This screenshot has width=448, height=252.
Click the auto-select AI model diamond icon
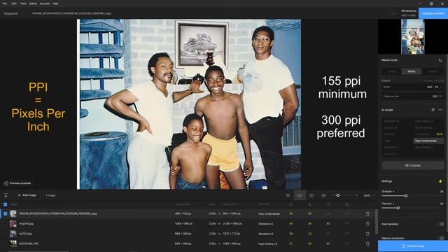click(x=433, y=110)
